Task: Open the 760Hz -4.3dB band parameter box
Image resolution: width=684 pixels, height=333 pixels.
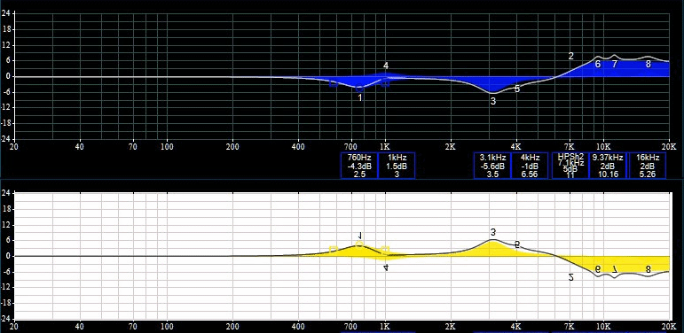Action: [359, 166]
